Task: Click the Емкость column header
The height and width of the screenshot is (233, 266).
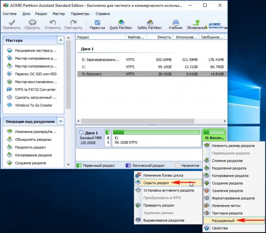Action: (x=160, y=37)
